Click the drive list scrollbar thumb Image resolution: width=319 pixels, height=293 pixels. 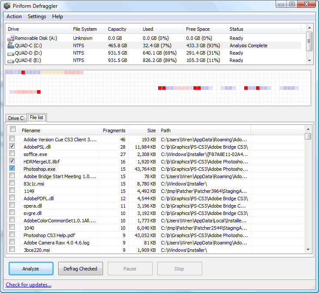point(309,41)
